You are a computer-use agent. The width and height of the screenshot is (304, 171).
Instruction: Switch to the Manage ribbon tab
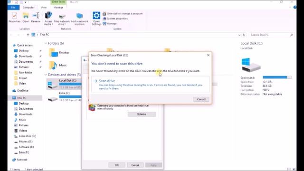(x=58, y=8)
